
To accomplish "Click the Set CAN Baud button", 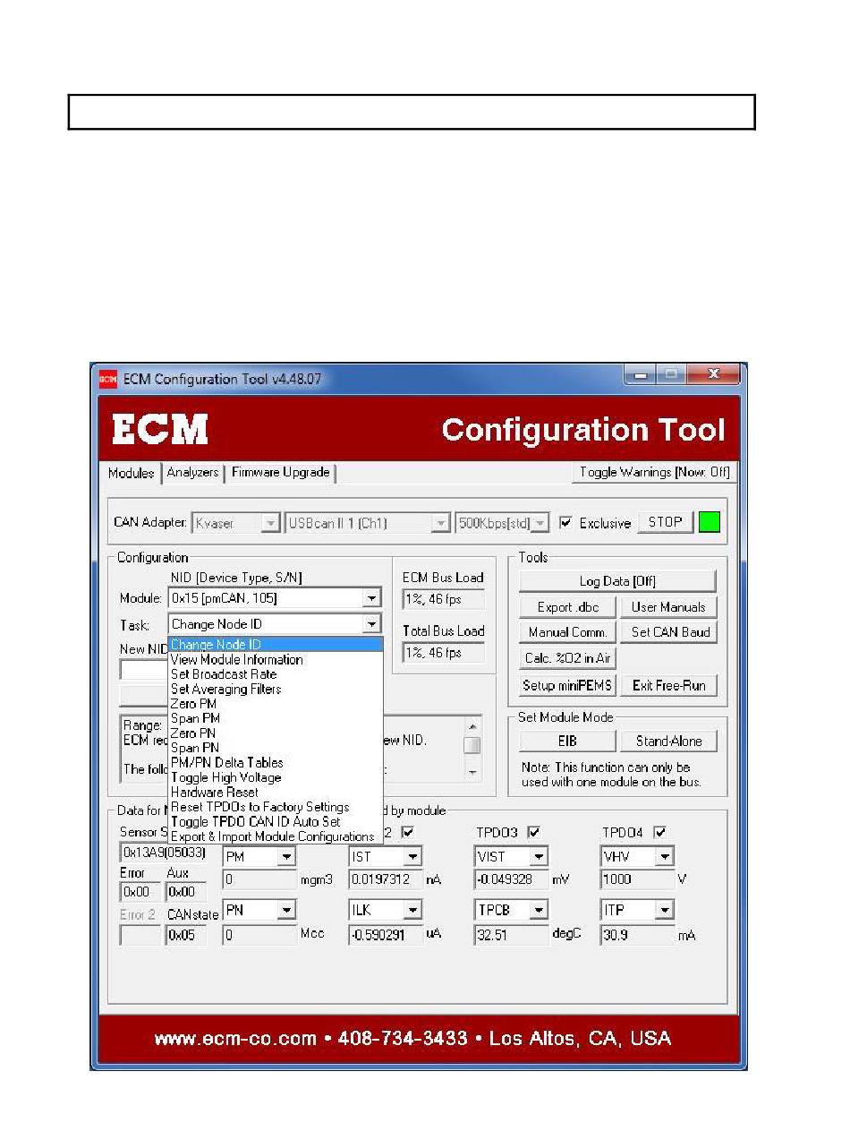I will [x=668, y=632].
